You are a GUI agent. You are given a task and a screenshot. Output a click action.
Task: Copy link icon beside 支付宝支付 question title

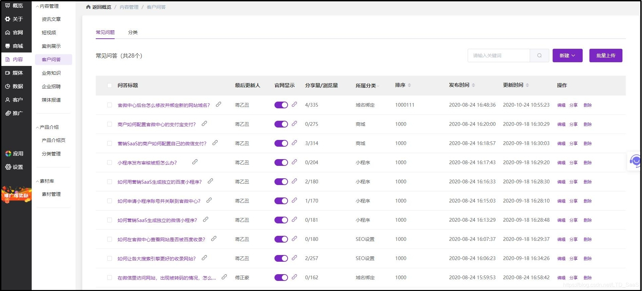204,124
